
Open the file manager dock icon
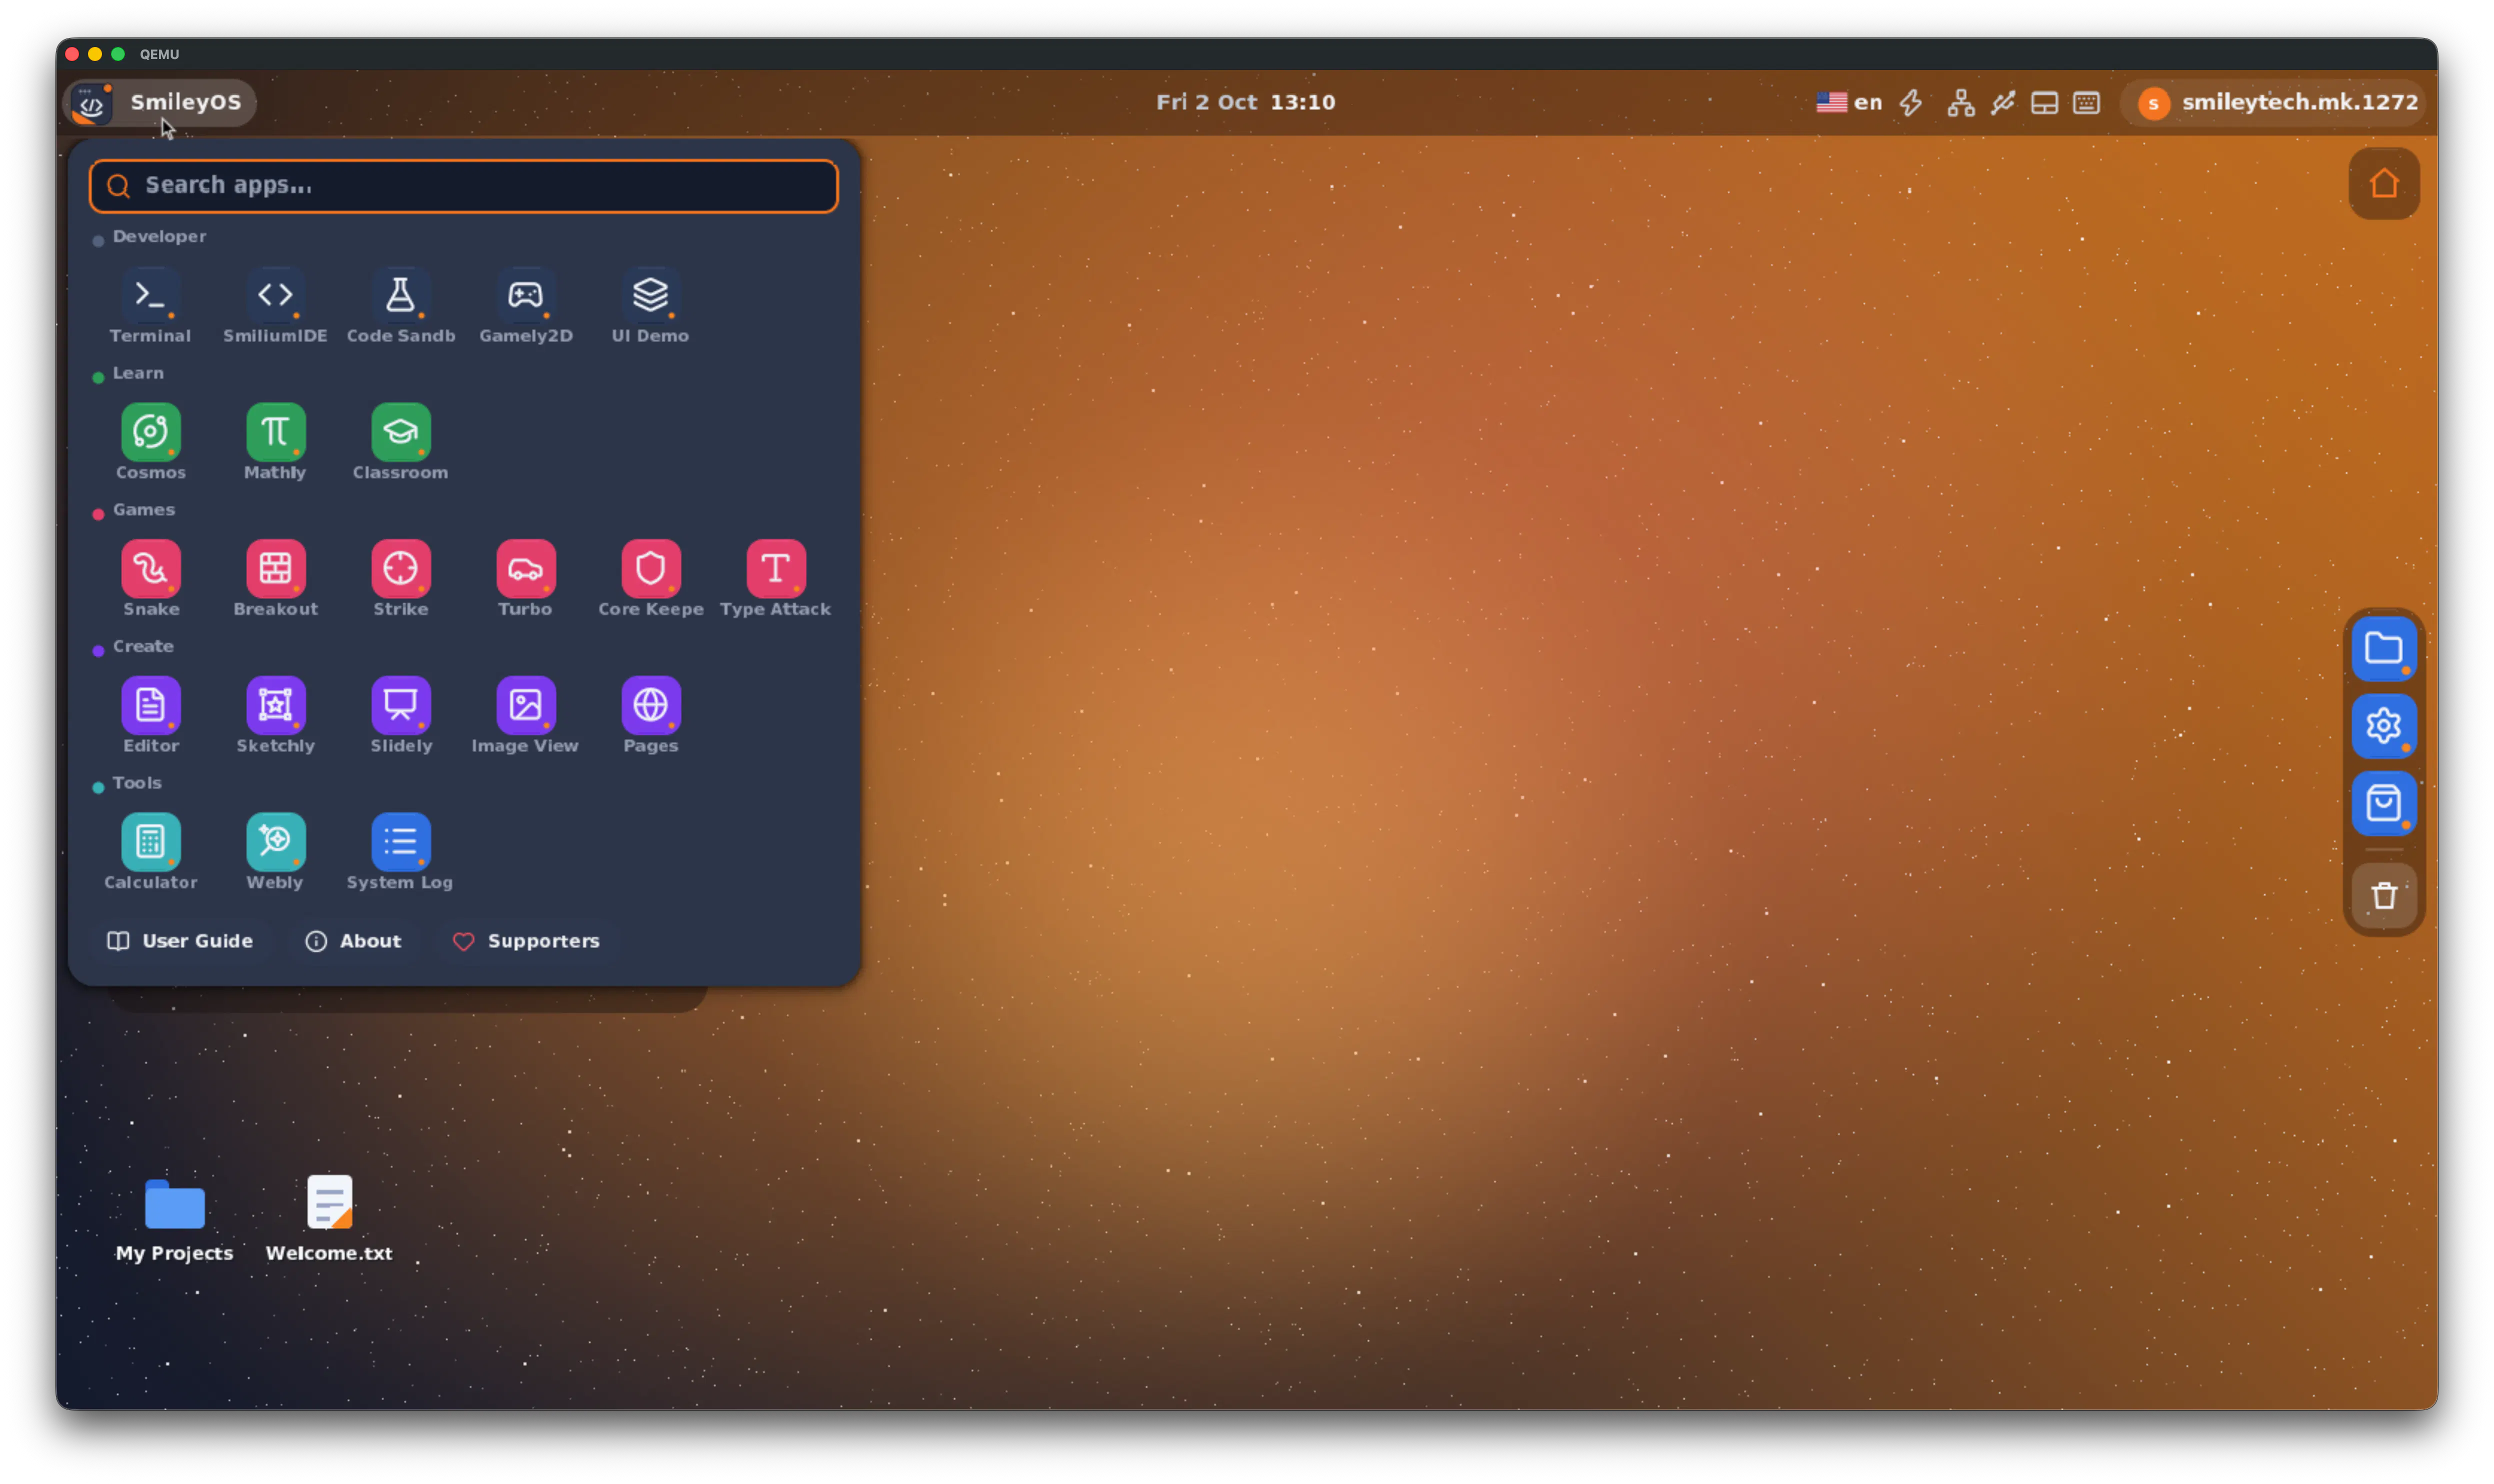point(2384,649)
